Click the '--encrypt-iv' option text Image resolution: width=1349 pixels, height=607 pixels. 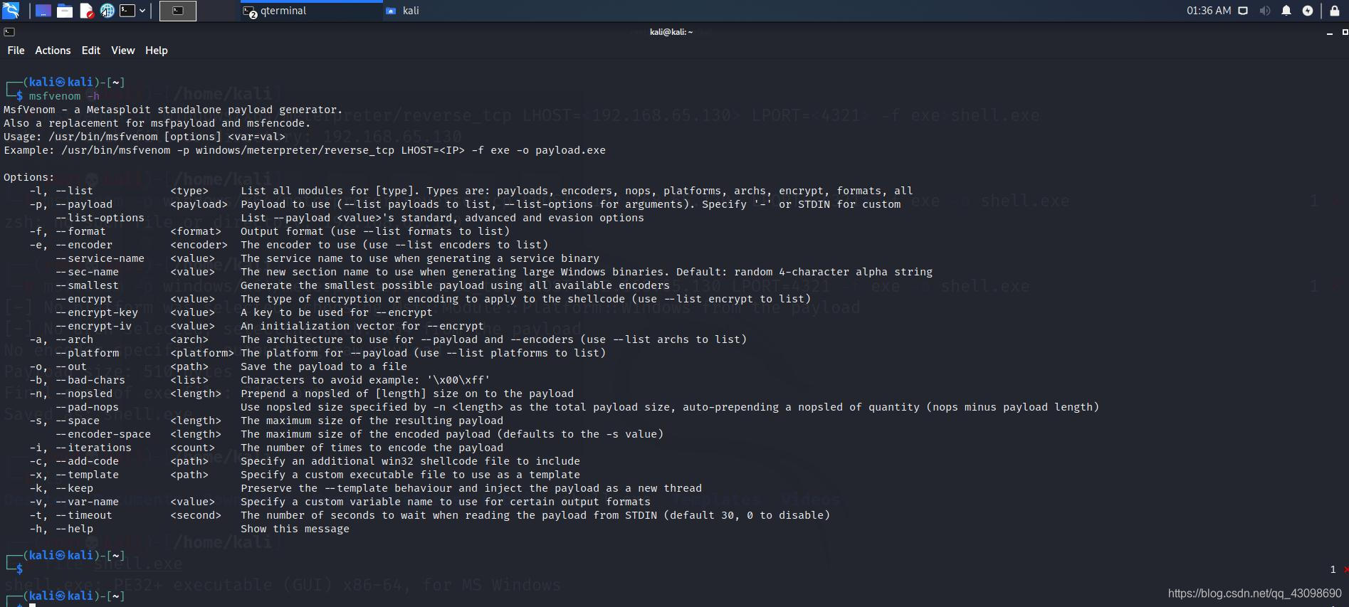pyautogui.click(x=93, y=326)
